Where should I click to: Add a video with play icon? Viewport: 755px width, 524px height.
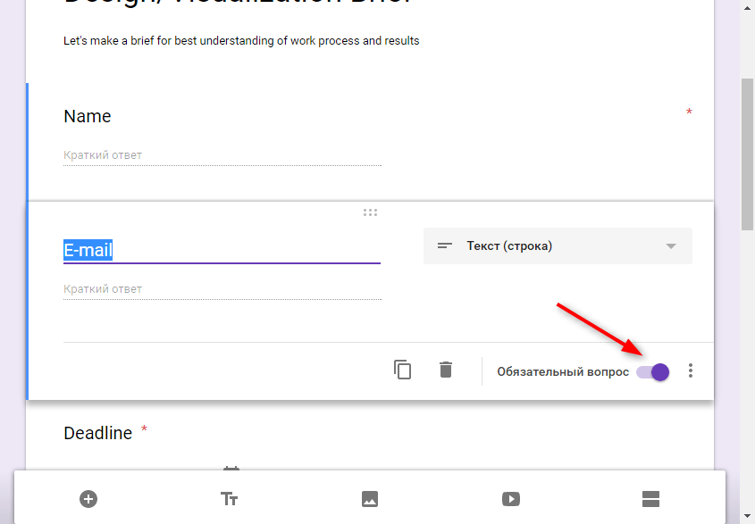click(x=511, y=499)
